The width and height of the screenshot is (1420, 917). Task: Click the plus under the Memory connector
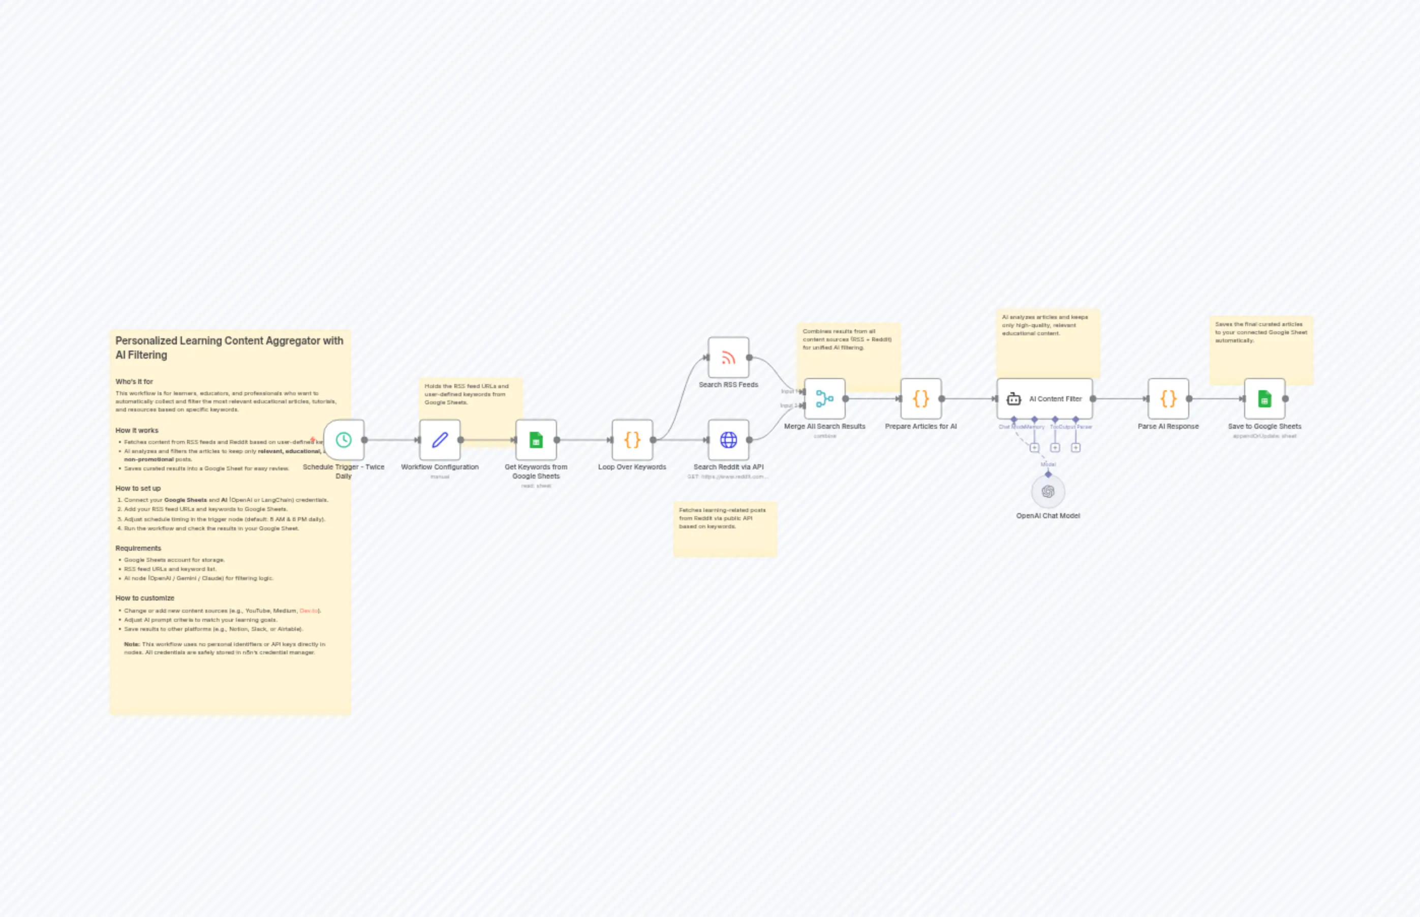point(1055,448)
